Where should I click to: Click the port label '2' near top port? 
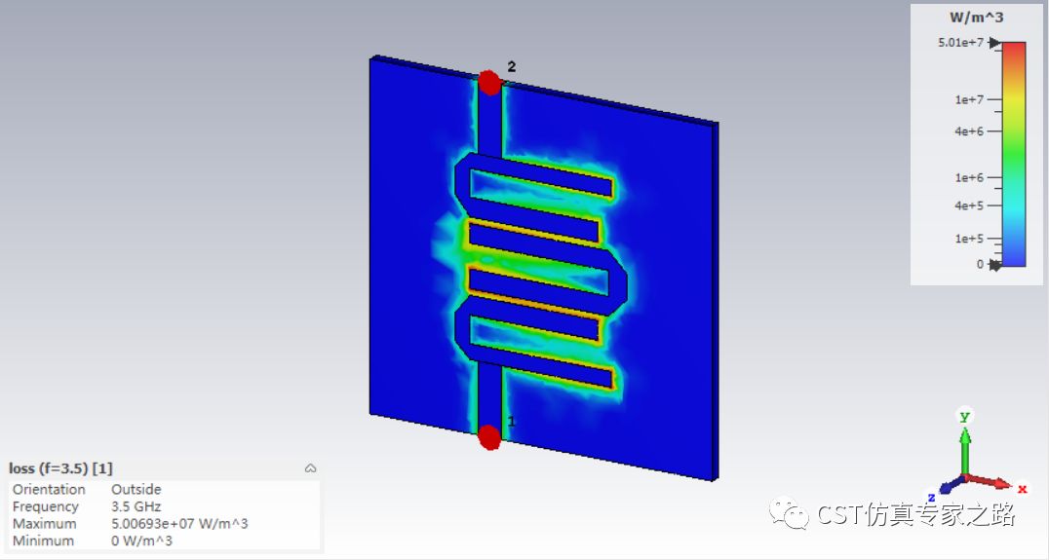(x=512, y=66)
